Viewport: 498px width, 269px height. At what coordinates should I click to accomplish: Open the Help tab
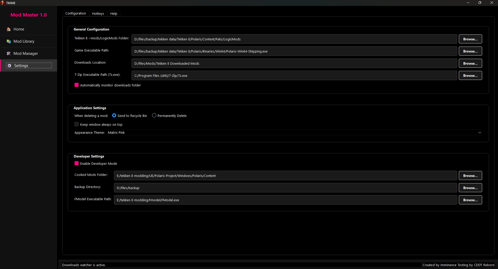pyautogui.click(x=114, y=13)
